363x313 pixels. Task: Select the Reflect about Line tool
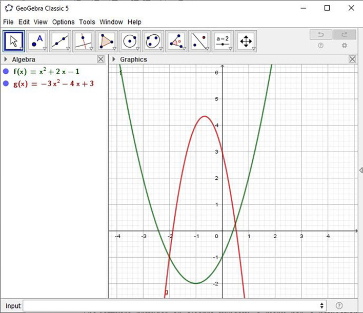point(199,41)
